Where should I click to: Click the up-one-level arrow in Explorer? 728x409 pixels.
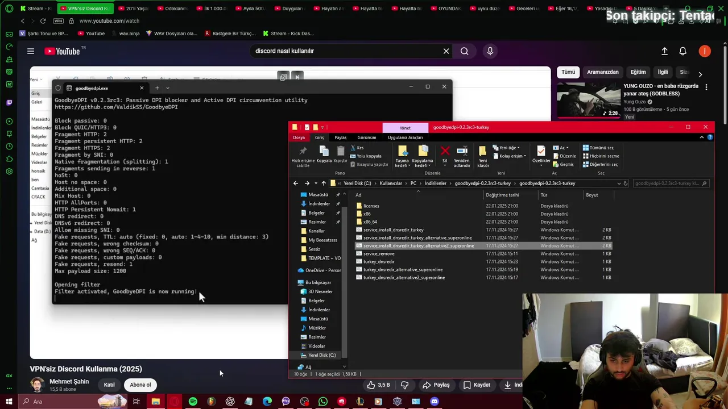coord(324,183)
